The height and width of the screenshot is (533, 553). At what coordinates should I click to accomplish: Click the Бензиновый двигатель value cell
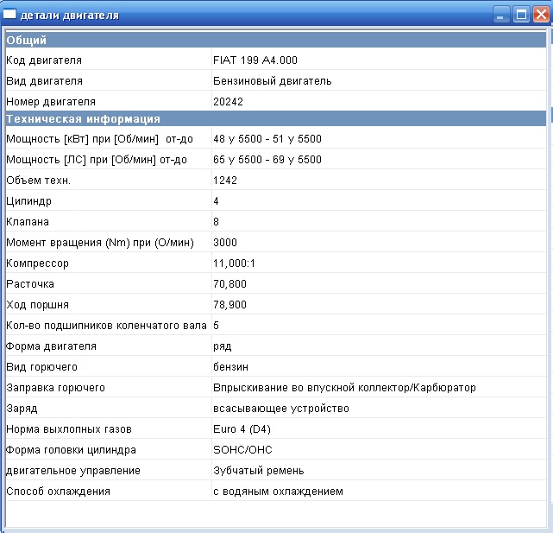coord(272,81)
